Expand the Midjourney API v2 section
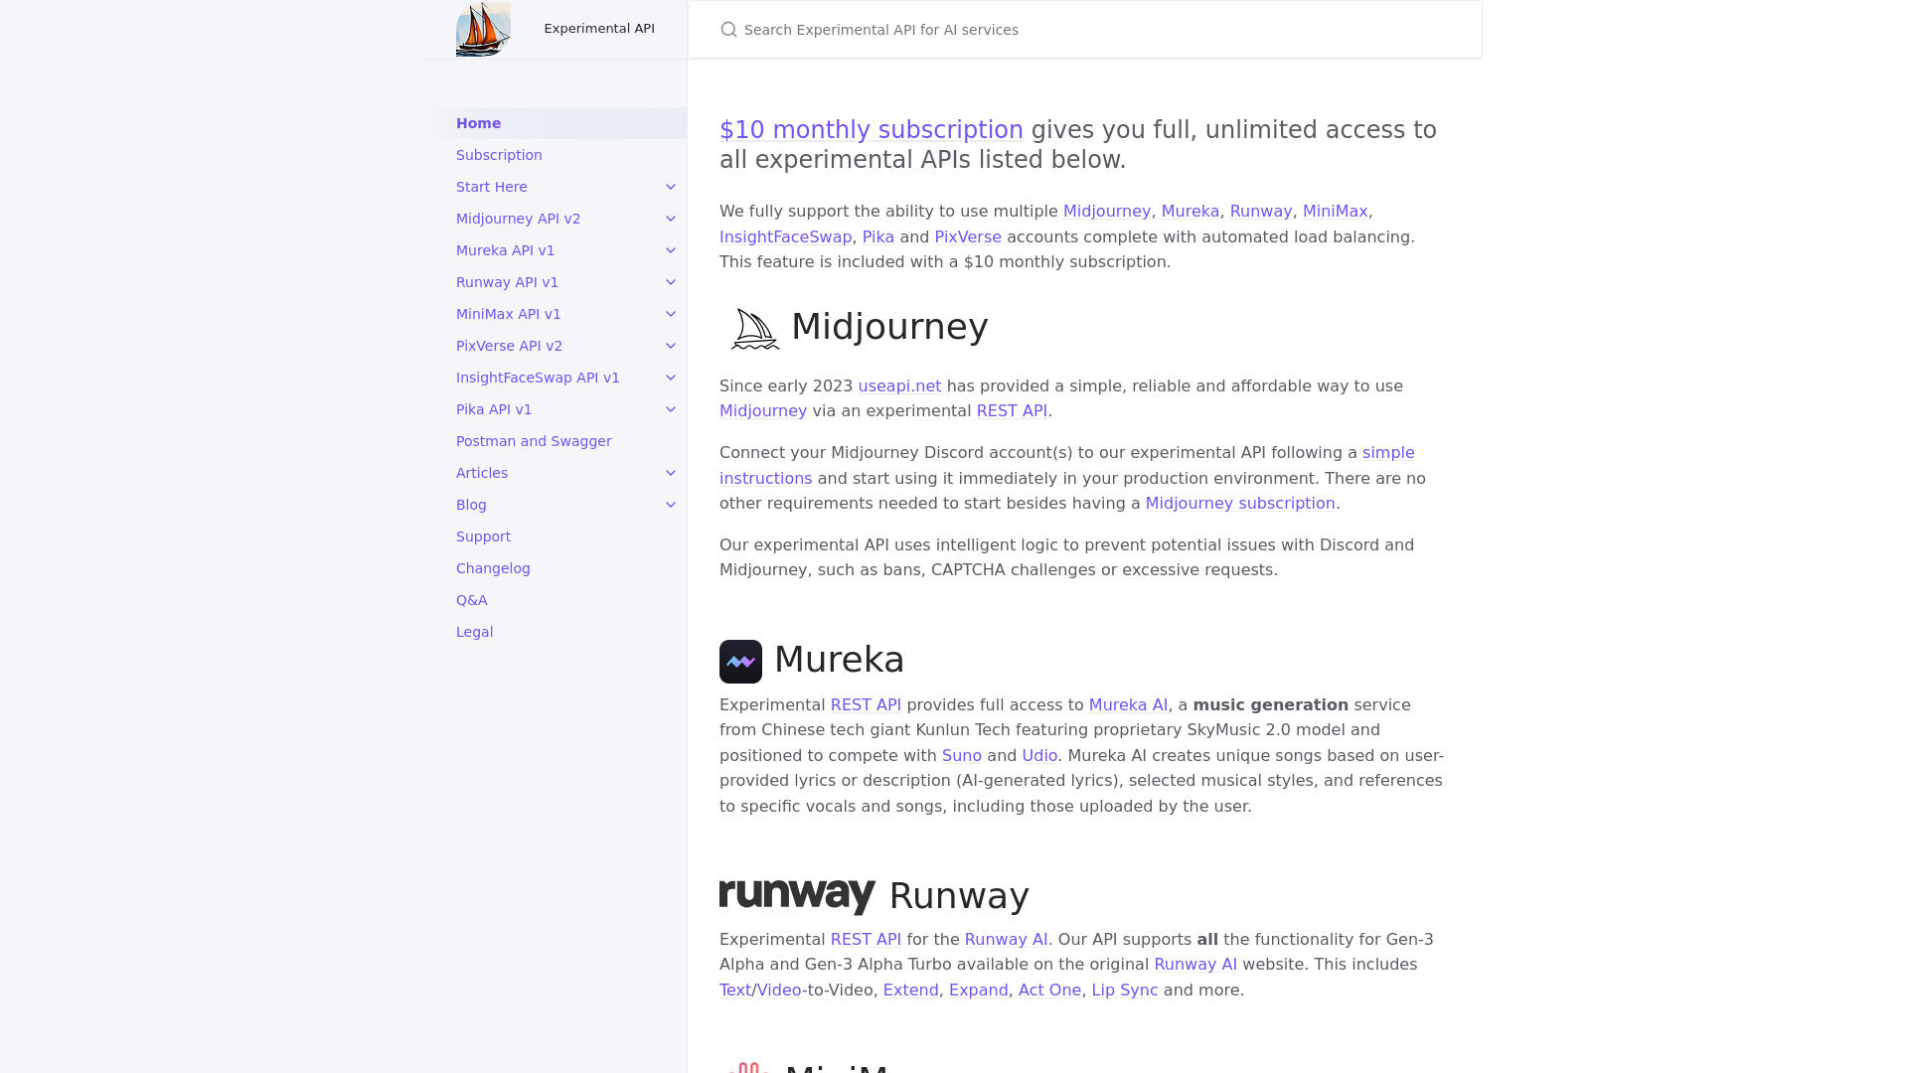 click(670, 218)
